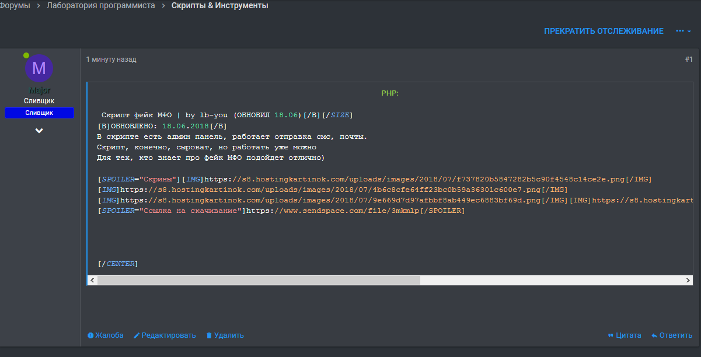
Task: Click the report icon next to Жалоба
Action: (x=90, y=335)
